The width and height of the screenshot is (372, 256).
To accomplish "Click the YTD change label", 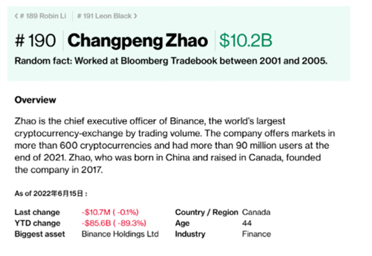I will (x=37, y=223).
